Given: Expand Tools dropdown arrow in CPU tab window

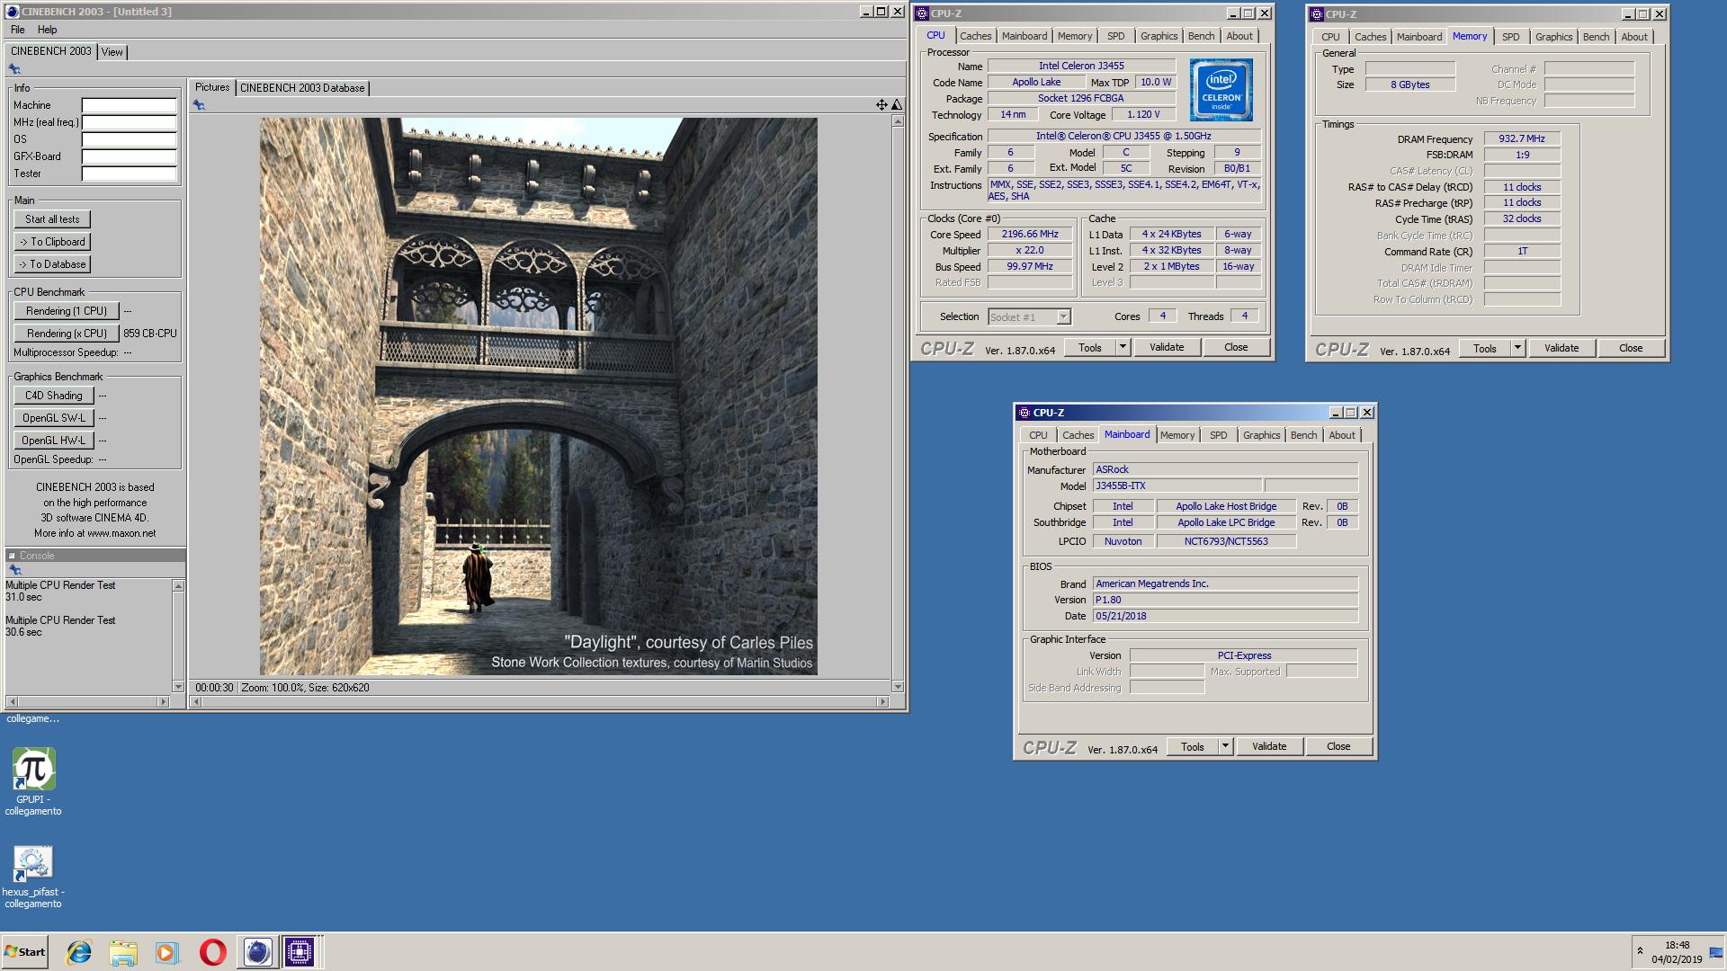Looking at the screenshot, I should [x=1123, y=347].
